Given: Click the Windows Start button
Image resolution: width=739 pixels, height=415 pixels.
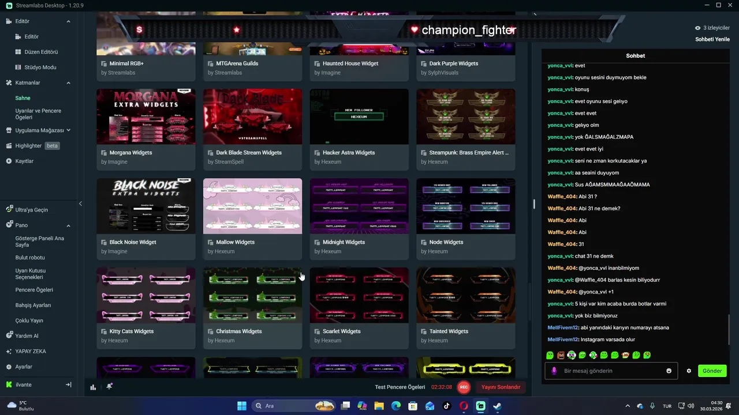Looking at the screenshot, I should pos(242,406).
